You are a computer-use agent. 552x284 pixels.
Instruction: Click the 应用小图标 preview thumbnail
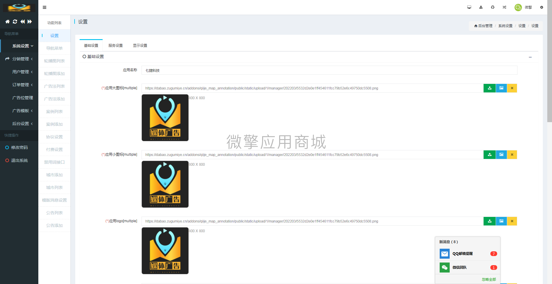165,184
